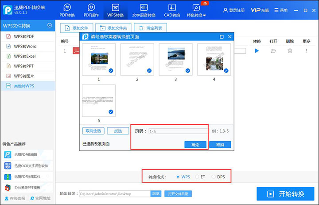The image size is (319, 205).
Task: Switch to the WPS转换 tab
Action: pos(115,11)
